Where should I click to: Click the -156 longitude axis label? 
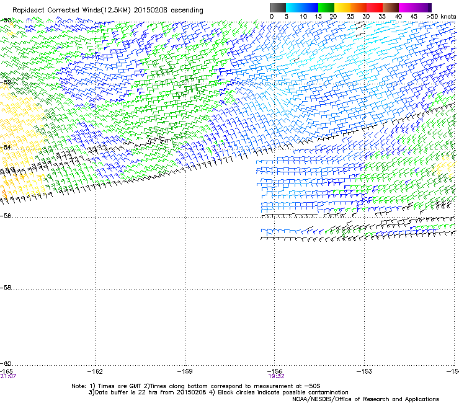click(275, 371)
